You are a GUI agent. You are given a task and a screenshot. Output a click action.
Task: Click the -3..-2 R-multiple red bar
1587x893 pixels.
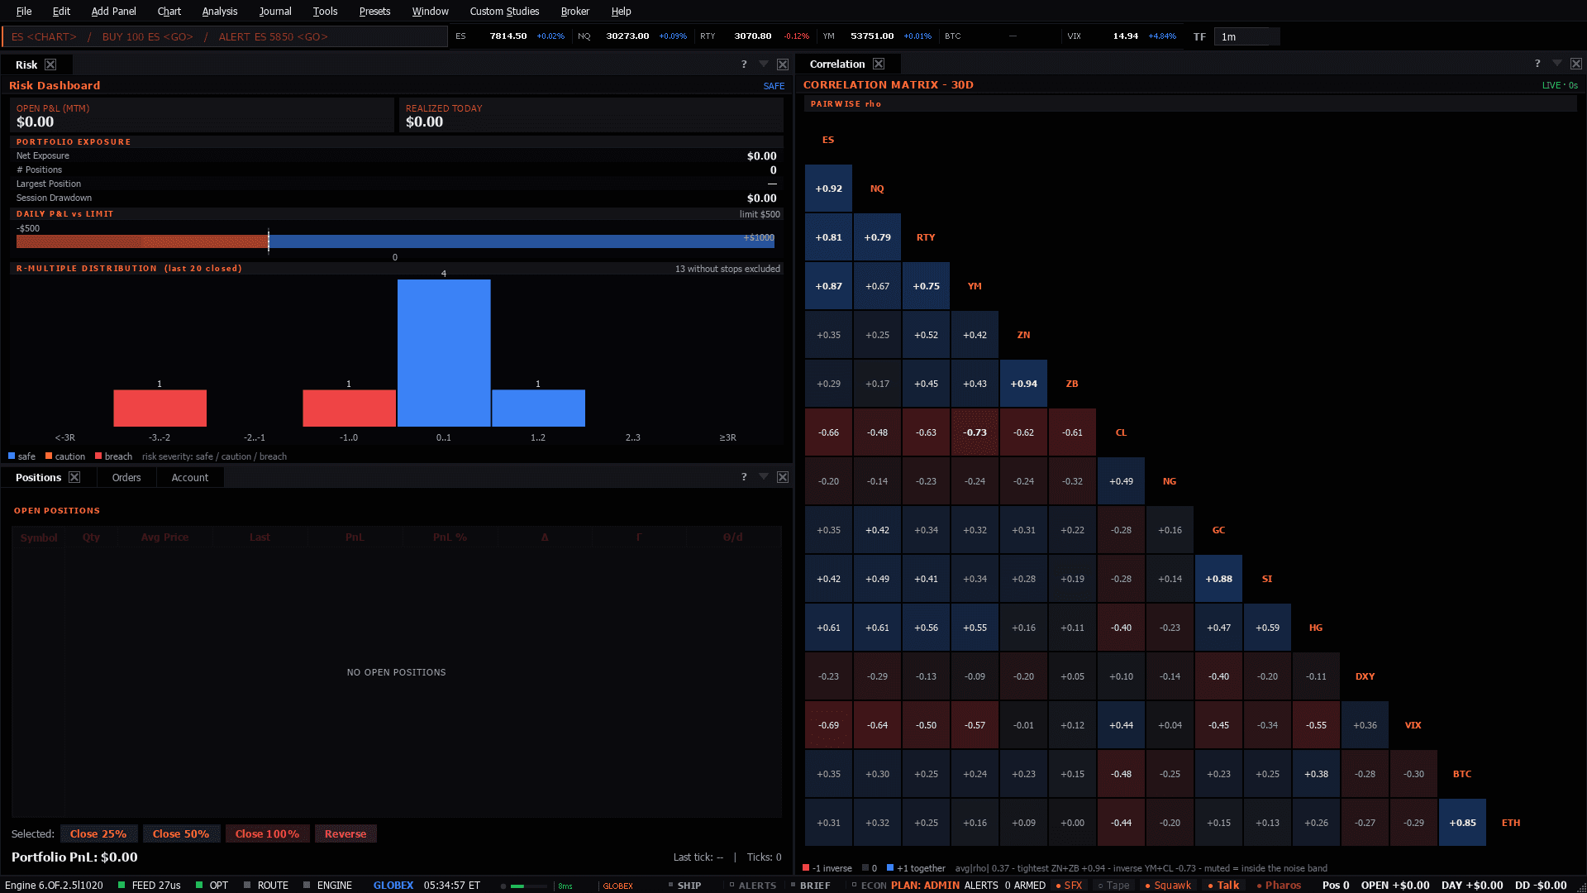click(160, 408)
